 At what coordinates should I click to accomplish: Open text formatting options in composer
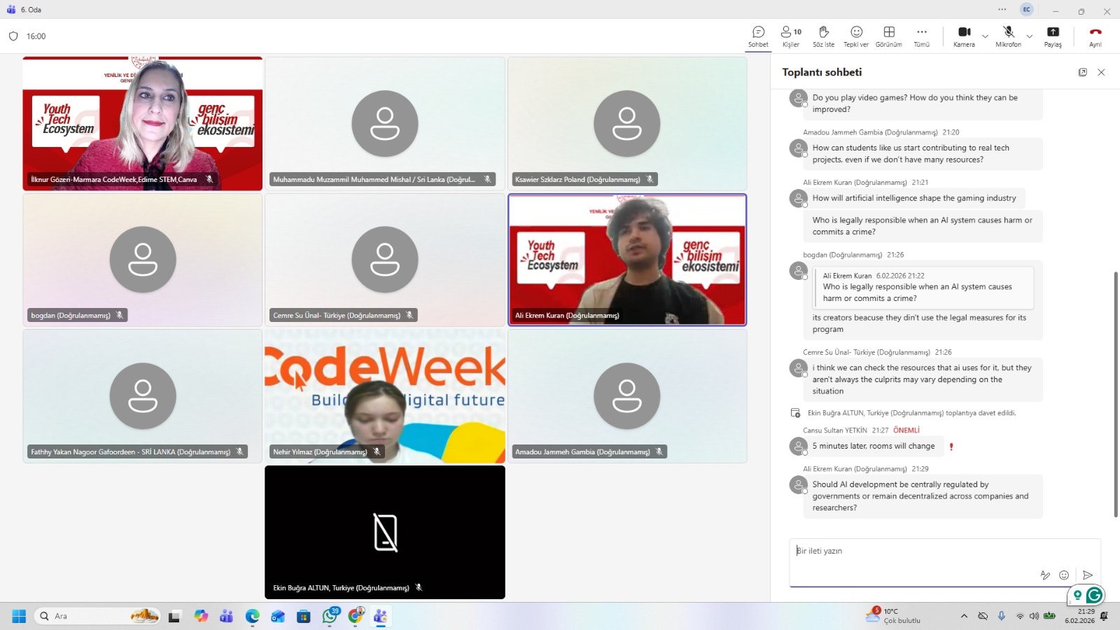tap(1045, 575)
